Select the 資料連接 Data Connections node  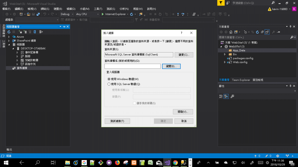pyautogui.click(x=22, y=68)
